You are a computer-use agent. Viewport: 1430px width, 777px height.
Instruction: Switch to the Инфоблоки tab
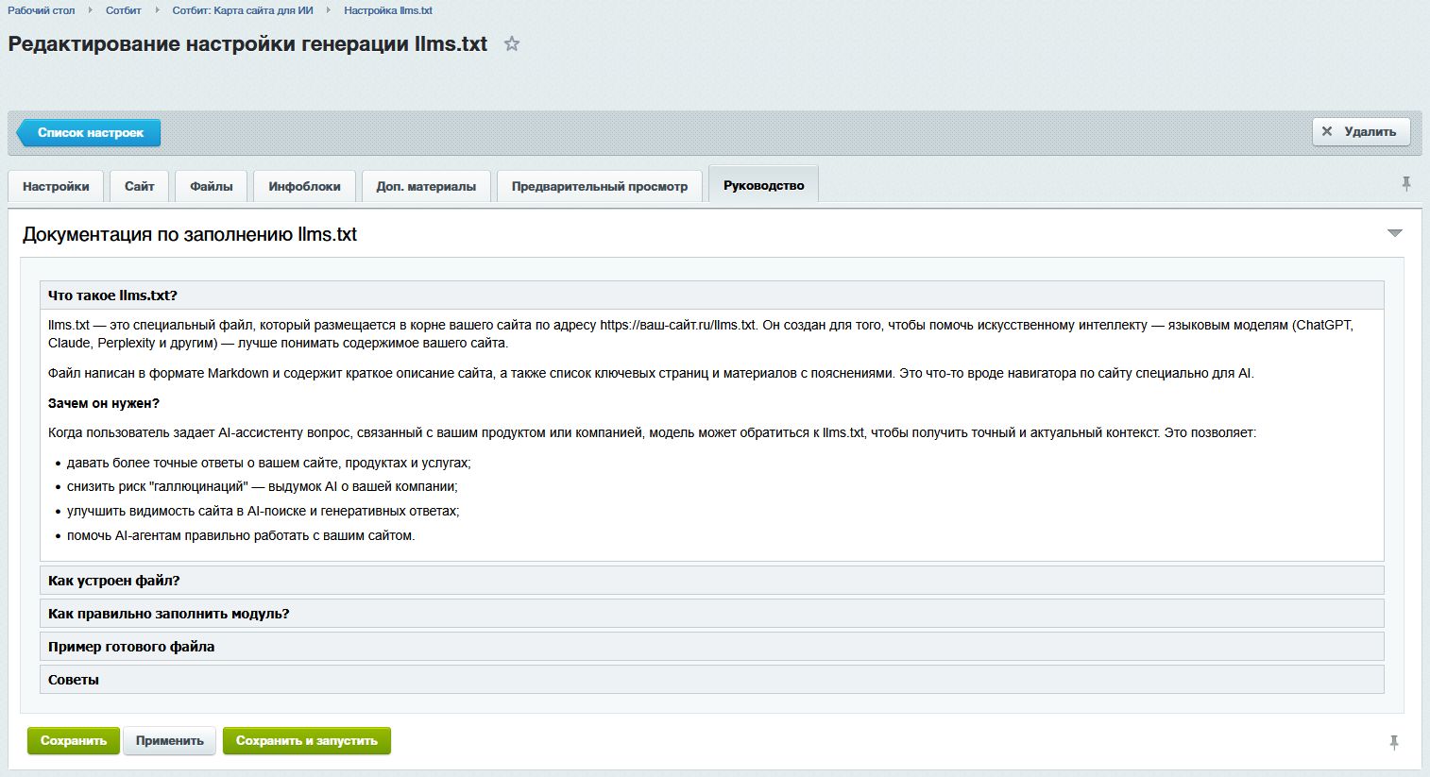pyautogui.click(x=303, y=185)
